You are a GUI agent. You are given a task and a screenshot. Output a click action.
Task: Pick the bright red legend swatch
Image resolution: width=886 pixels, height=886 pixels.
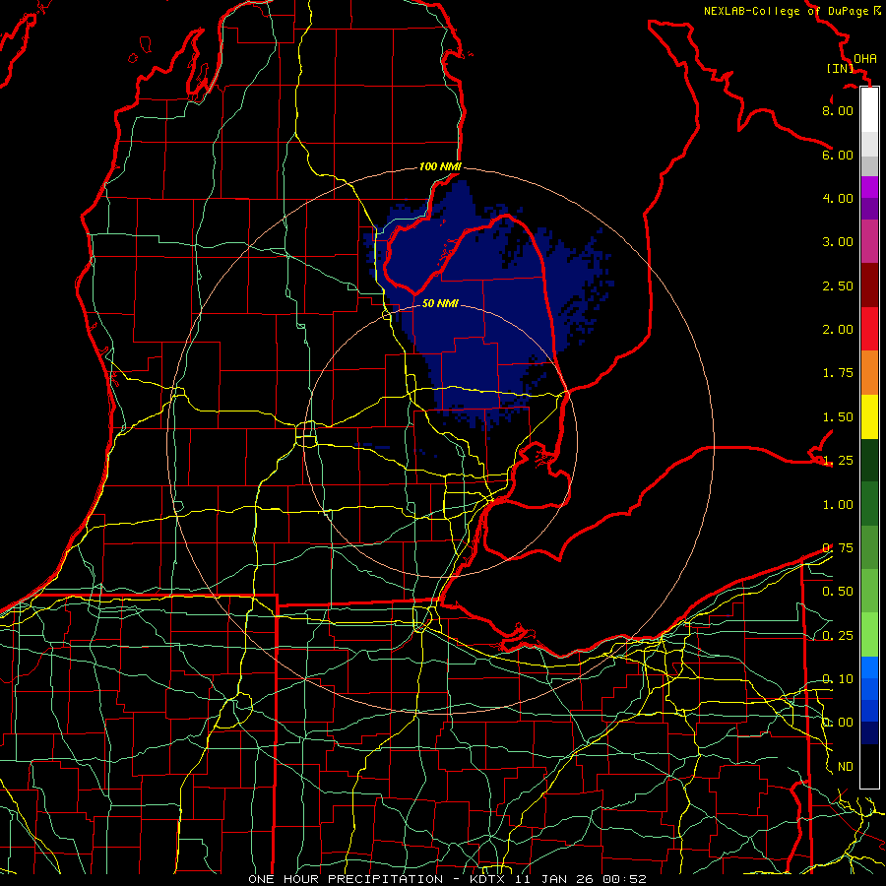869,329
